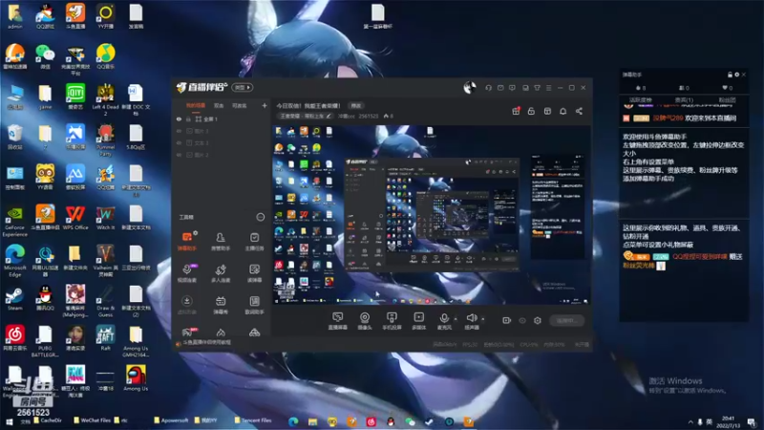
Task: Click the Windows Start button
Action: [9, 422]
